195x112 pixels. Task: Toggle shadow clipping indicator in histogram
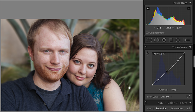148,8
